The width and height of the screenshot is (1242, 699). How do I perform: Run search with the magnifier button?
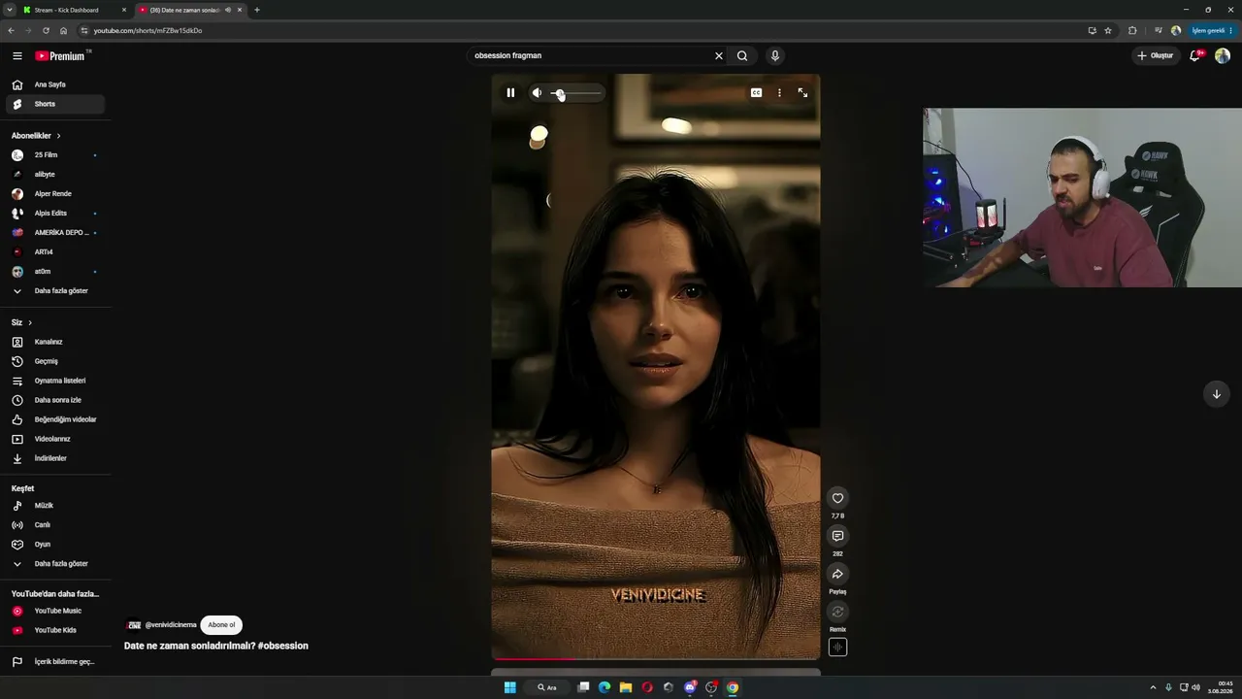742,56
